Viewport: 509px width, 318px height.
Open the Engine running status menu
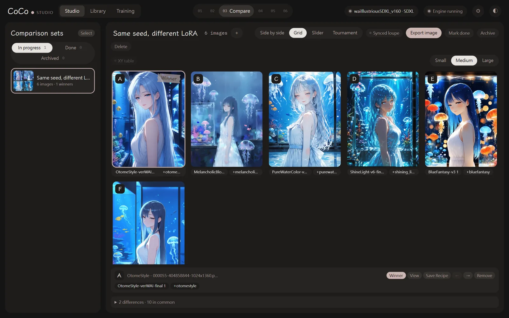click(x=445, y=11)
